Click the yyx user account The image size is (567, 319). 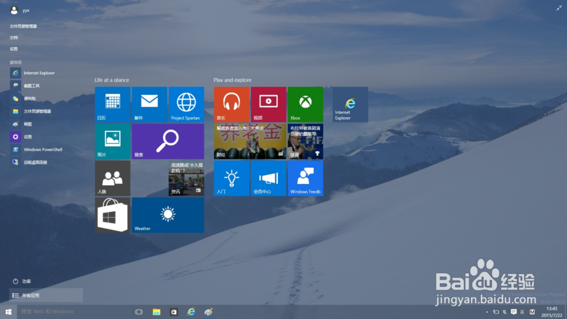click(20, 10)
